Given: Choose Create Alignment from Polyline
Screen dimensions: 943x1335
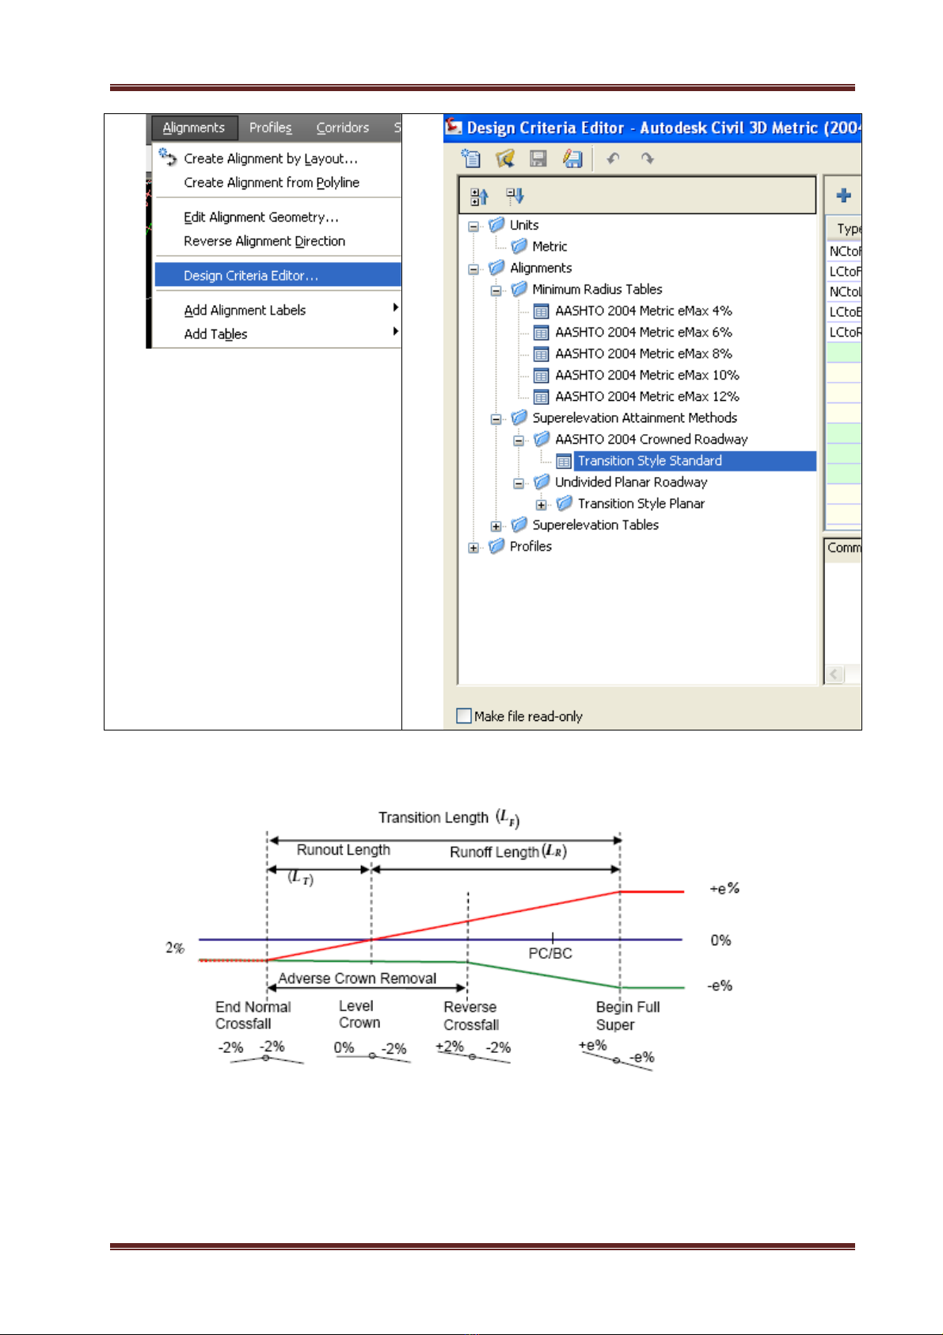Looking at the screenshot, I should [x=278, y=182].
